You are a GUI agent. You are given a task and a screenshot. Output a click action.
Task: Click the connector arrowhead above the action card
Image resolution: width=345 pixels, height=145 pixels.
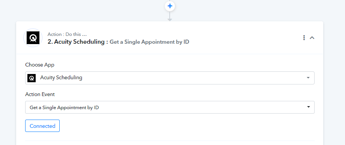170,20
